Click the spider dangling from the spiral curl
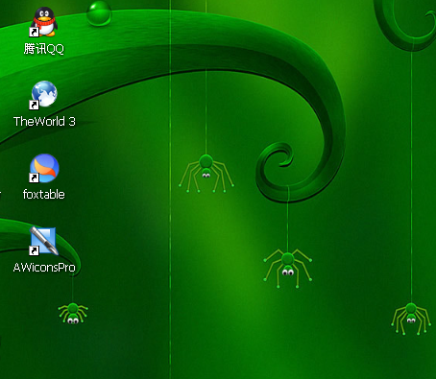 pyautogui.click(x=287, y=268)
